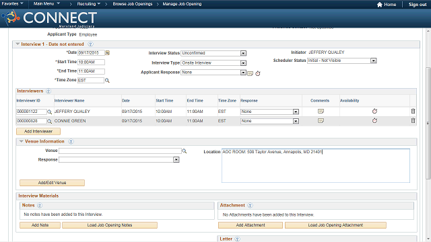Open help icon next to Interviewers heading
Screen dimensions: 431x242
click(48, 91)
